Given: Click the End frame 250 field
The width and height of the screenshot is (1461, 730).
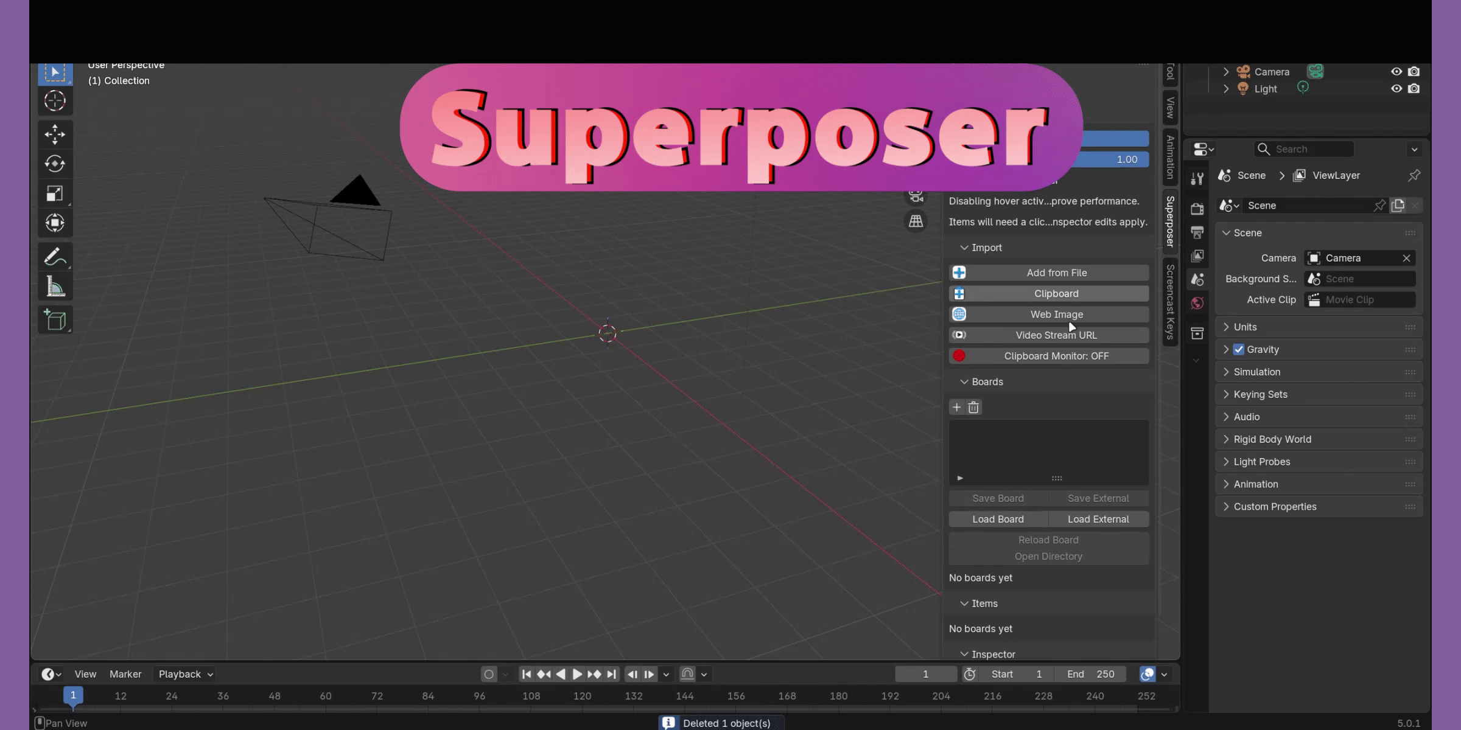Looking at the screenshot, I should click(x=1091, y=674).
